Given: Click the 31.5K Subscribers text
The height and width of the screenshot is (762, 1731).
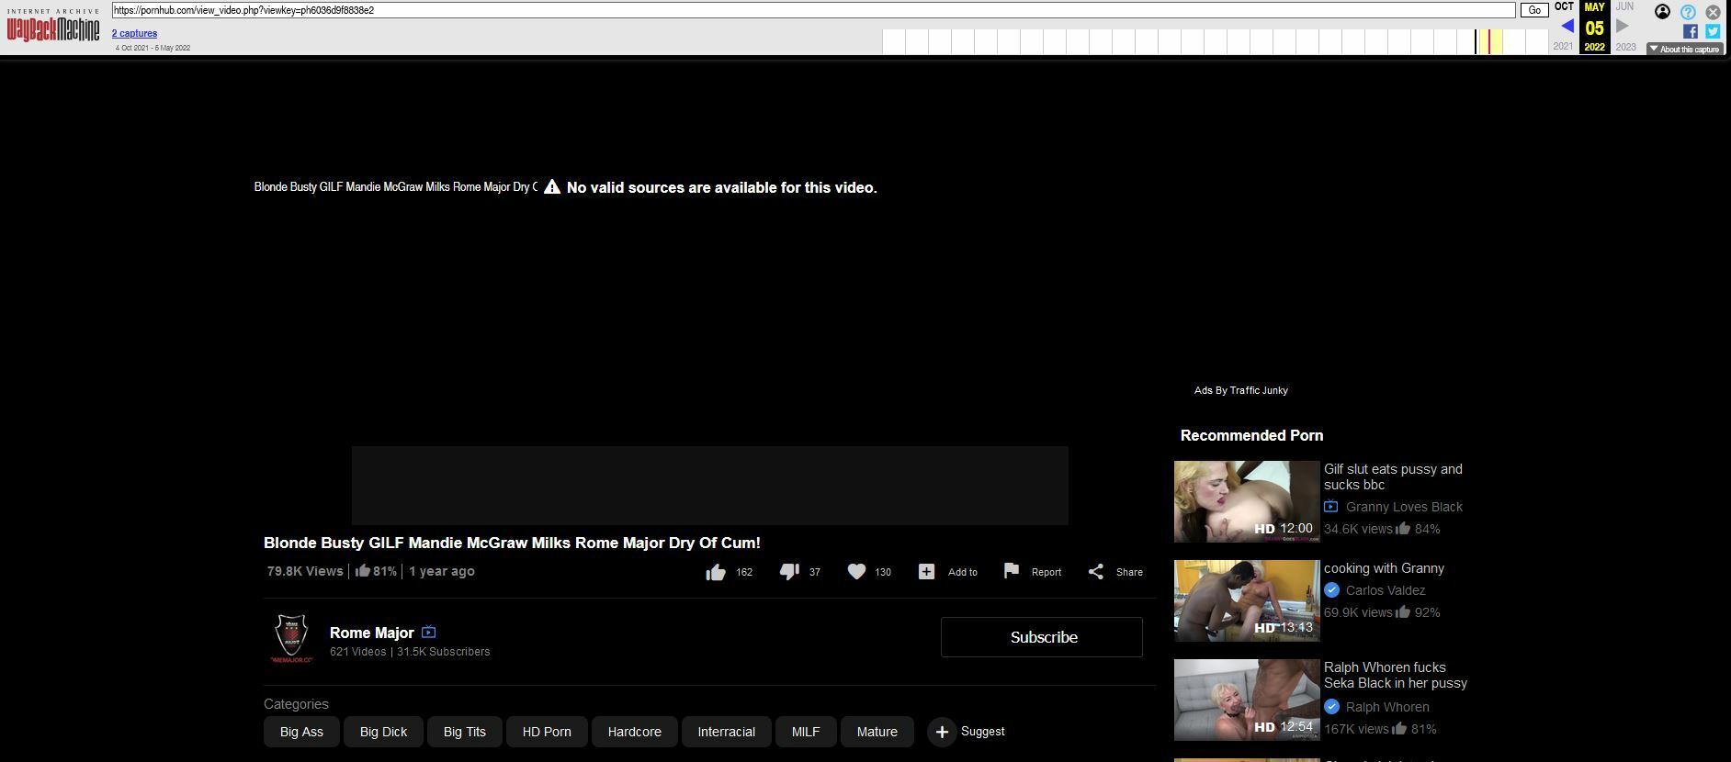Looking at the screenshot, I should pyautogui.click(x=444, y=652).
